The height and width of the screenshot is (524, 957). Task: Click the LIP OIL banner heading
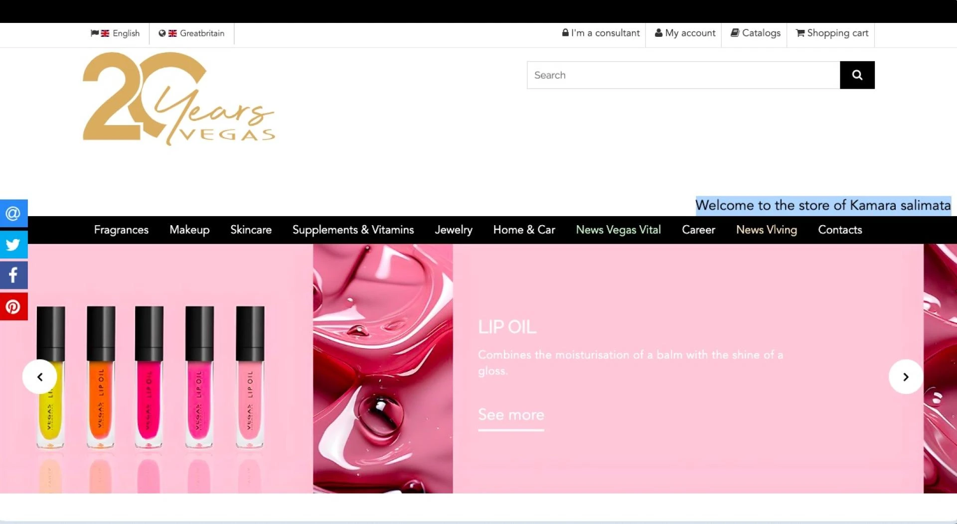[x=507, y=327]
